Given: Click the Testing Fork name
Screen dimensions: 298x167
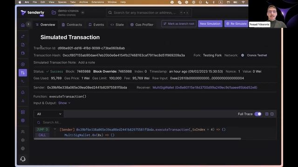Looking at the screenshot, I should [x=212, y=55].
